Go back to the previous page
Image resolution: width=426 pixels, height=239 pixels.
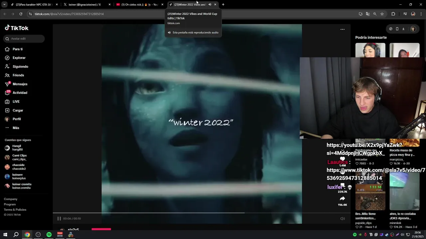pos(5,14)
